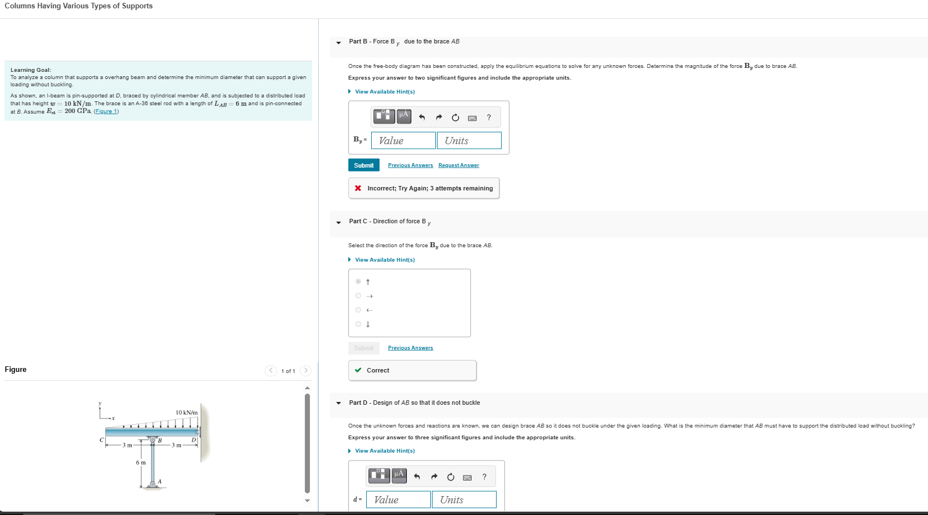Screen dimensions: 928x515
Task: Open keyboard shortcuts in Part D toolbar
Action: (x=468, y=478)
